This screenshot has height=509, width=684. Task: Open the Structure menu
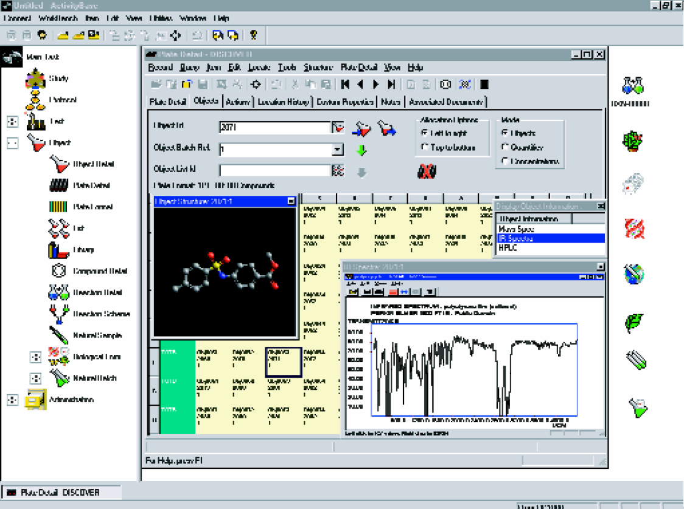click(318, 67)
